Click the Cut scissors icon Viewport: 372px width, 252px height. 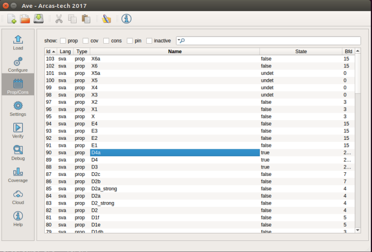(x=59, y=19)
